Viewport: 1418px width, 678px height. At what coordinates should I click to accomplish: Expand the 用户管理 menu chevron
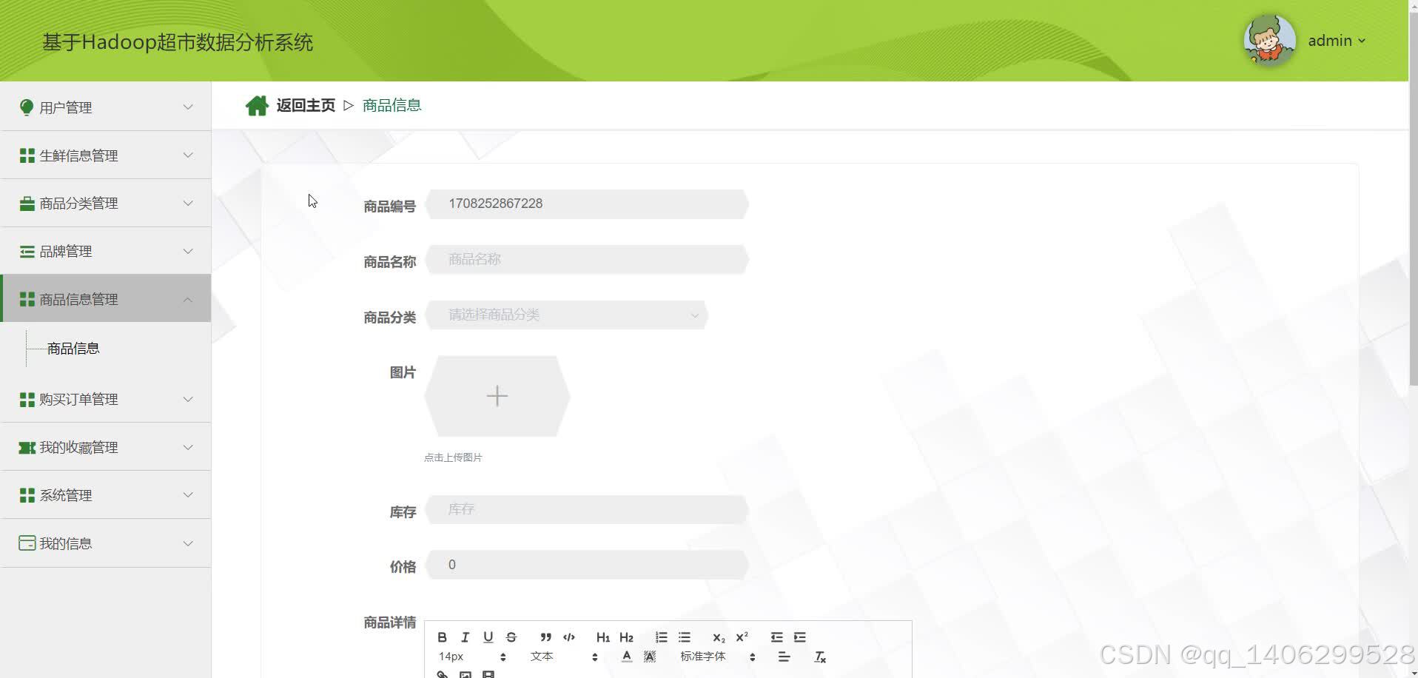188,107
